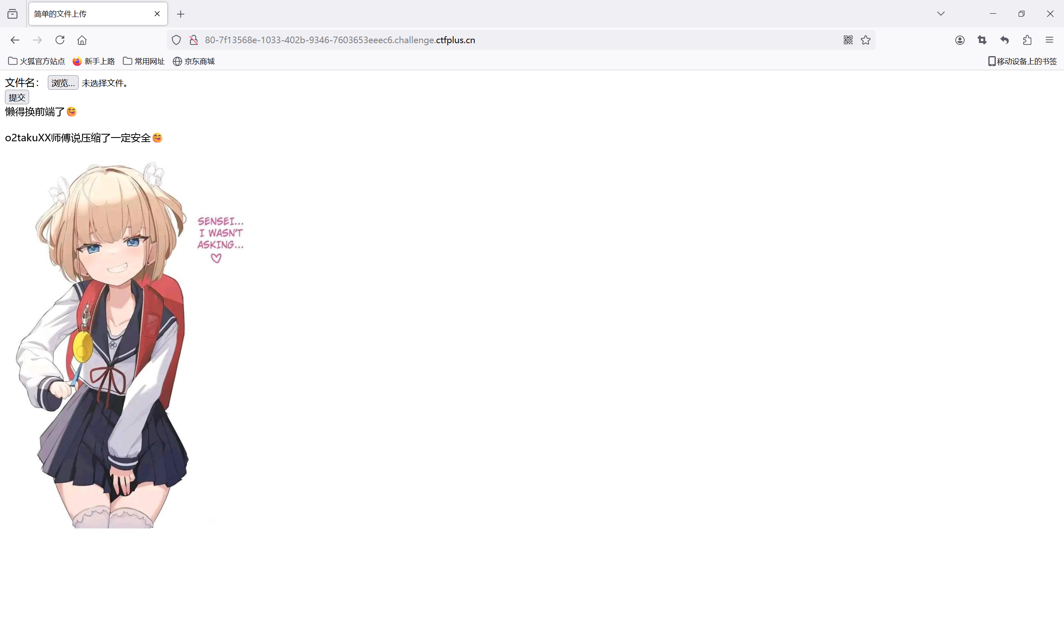Restore down the browser window

coord(1021,14)
